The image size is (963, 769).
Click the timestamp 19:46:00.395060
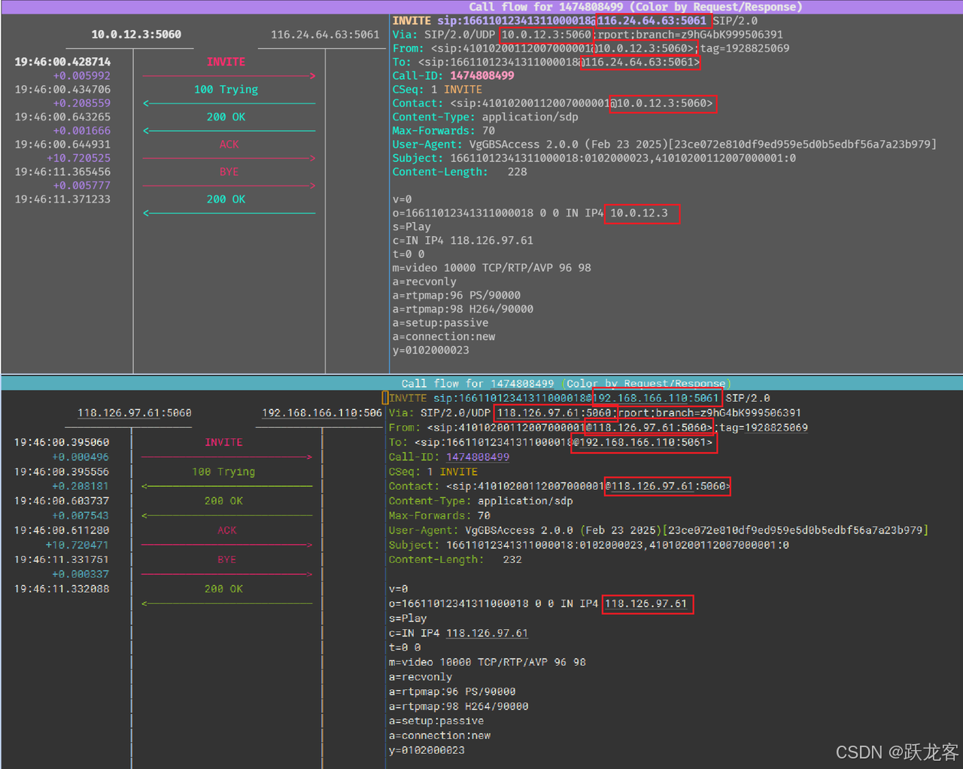(61, 442)
